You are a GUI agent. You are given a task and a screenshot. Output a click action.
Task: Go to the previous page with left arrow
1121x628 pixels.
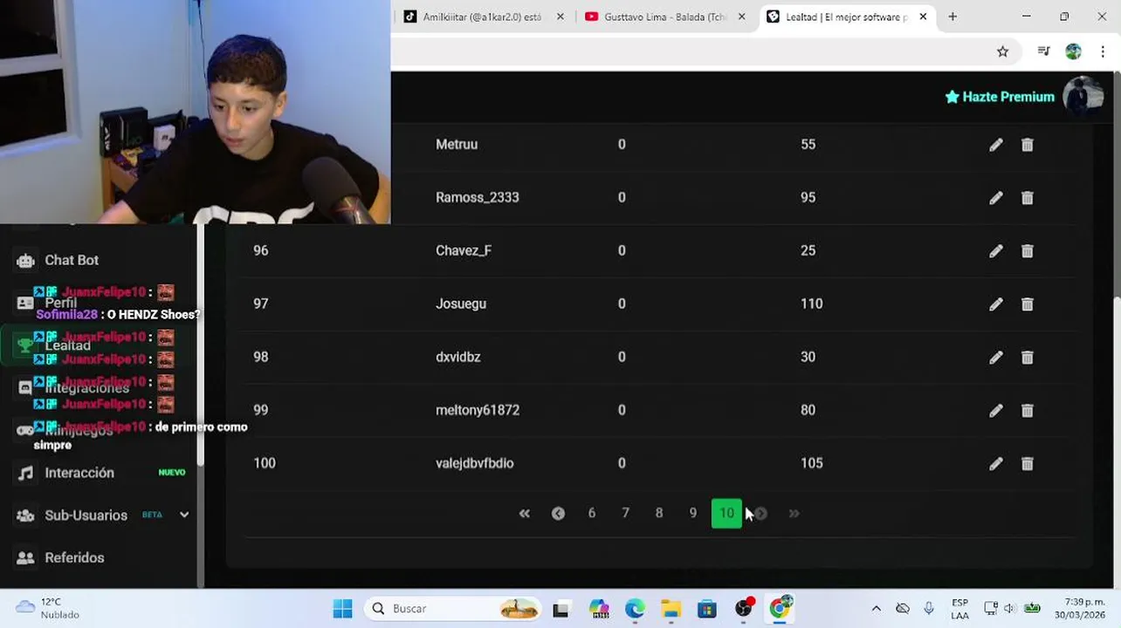(558, 514)
